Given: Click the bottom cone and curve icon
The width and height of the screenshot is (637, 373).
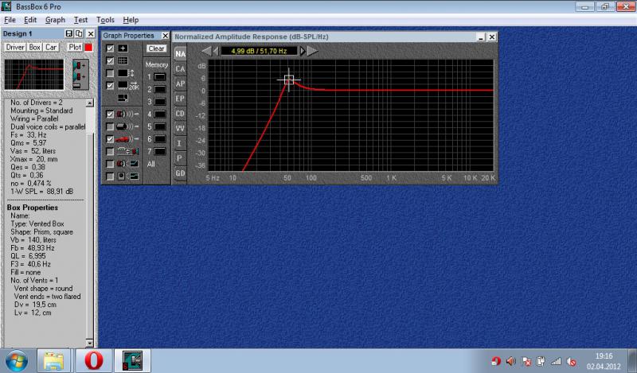Looking at the screenshot, I should pos(128,176).
